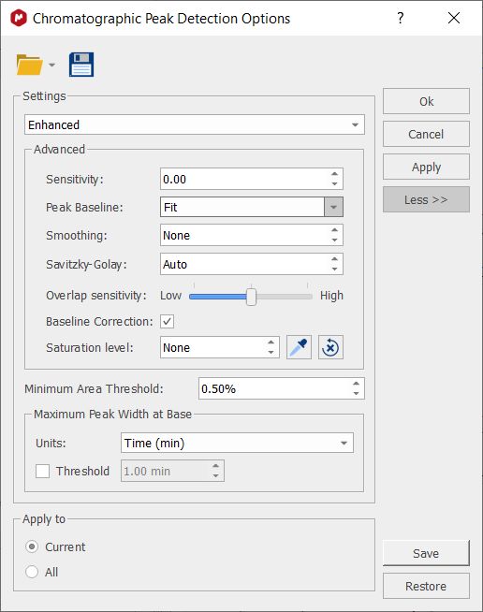Viewport: 483px width, 612px height.
Task: Close the Chromatographic Peak Detection Options dialog
Action: point(454,18)
